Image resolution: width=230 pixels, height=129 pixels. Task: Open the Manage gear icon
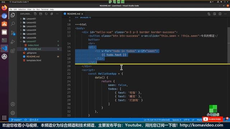13,113
